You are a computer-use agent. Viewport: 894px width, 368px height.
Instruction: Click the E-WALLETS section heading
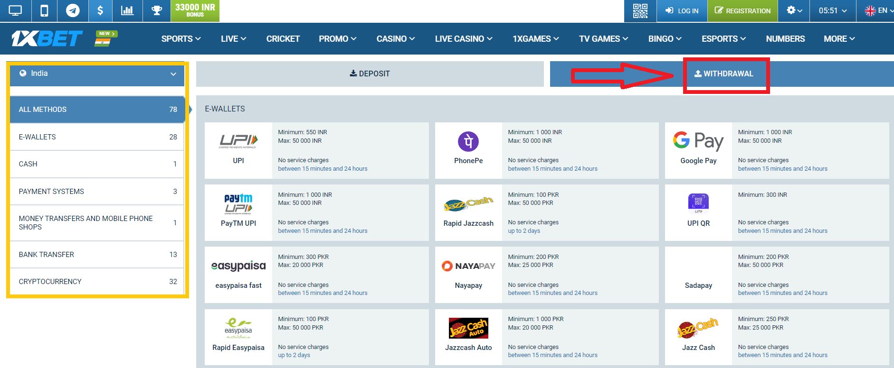pos(225,109)
